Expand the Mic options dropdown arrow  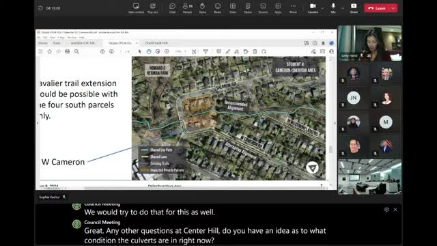pos(343,8)
